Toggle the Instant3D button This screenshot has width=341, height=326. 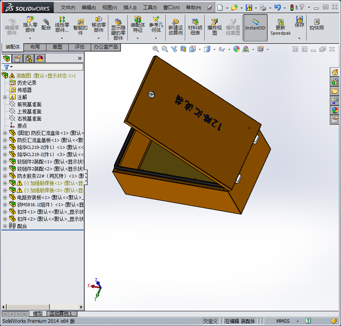[x=255, y=27]
